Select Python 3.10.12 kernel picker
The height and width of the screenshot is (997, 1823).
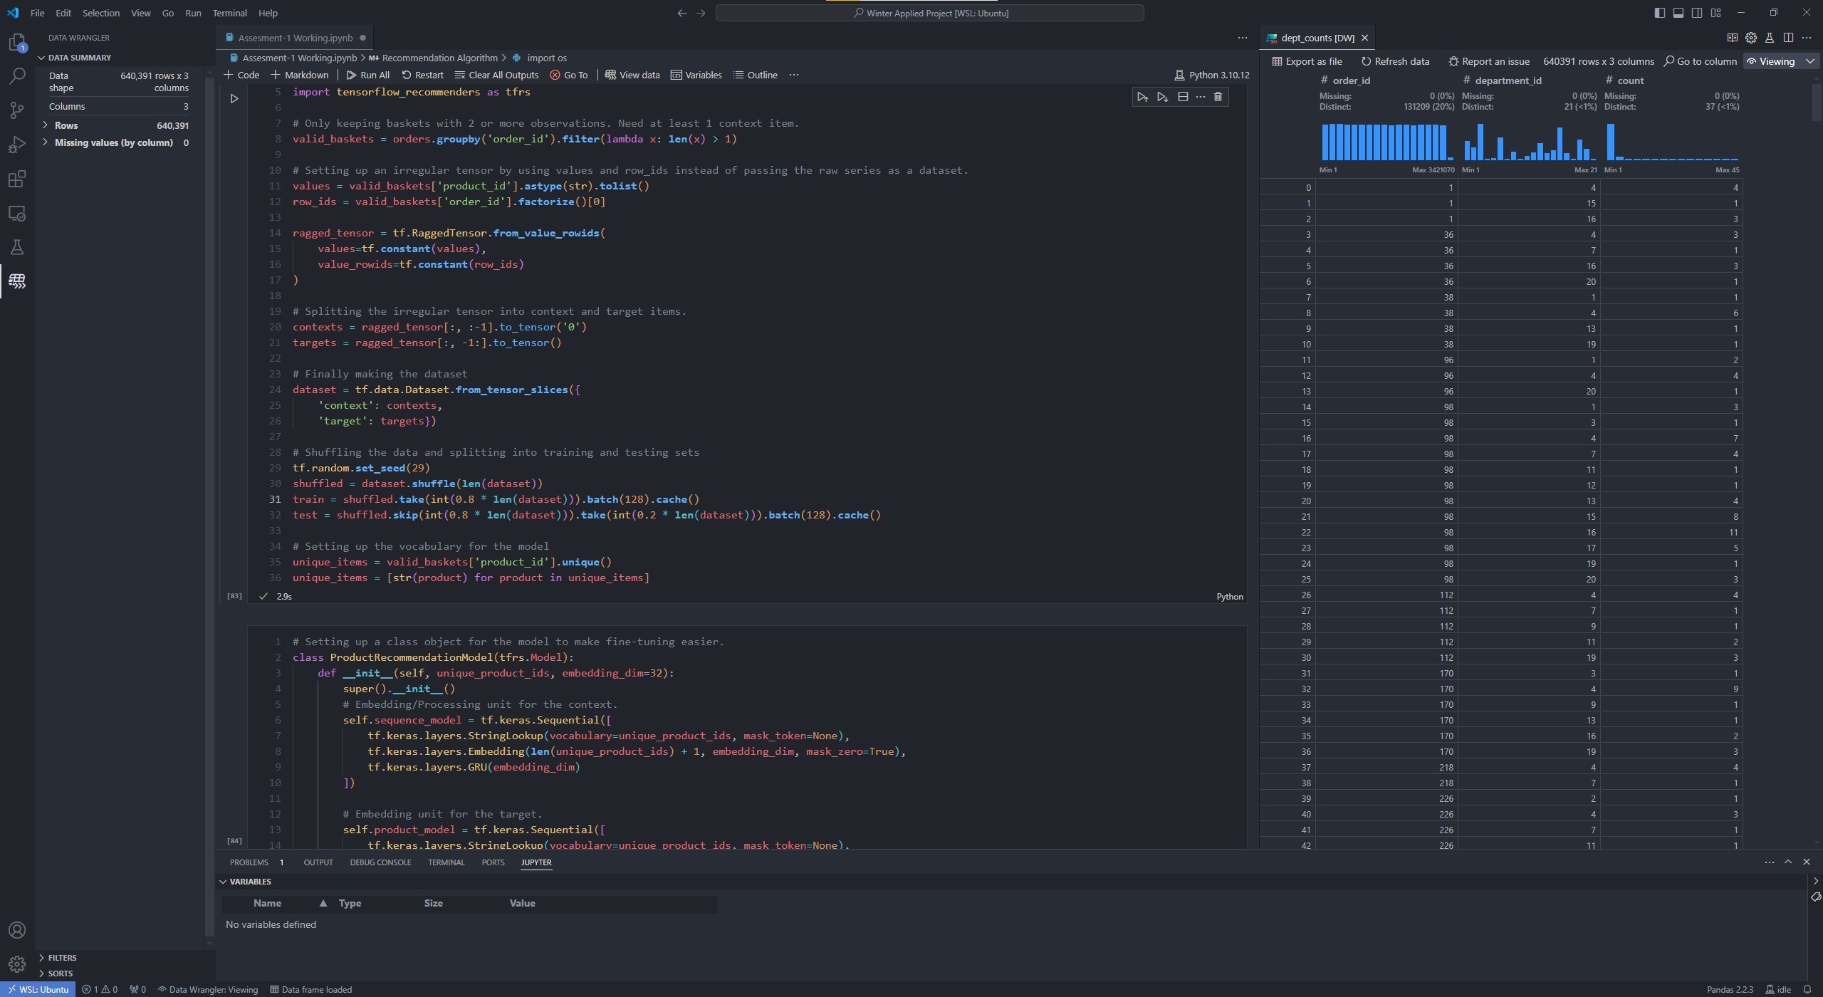point(1211,75)
